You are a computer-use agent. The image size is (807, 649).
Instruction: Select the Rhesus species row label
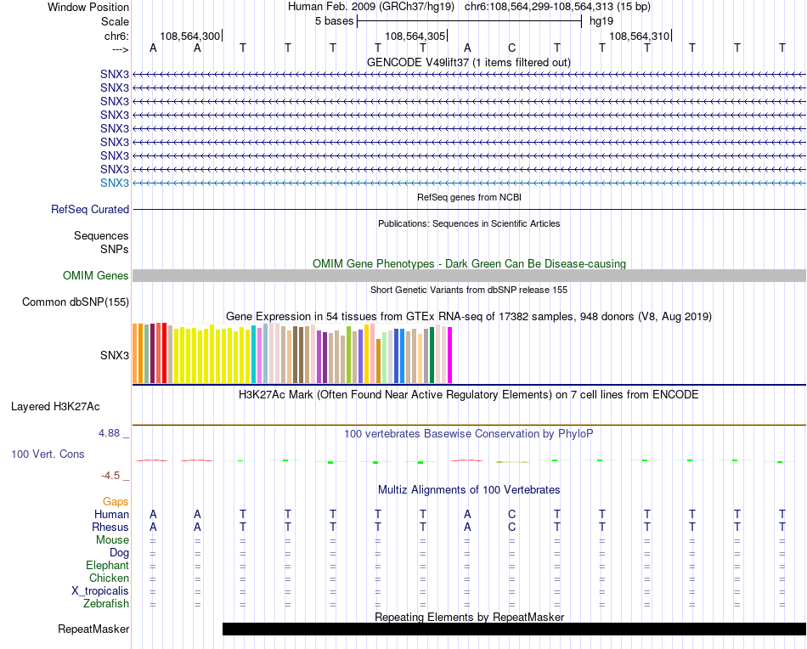(110, 527)
